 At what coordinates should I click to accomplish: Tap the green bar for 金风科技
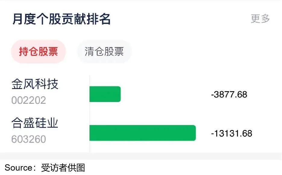click(x=105, y=94)
